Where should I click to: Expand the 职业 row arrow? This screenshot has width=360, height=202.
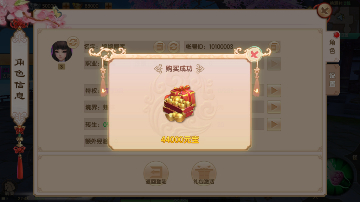[274, 64]
